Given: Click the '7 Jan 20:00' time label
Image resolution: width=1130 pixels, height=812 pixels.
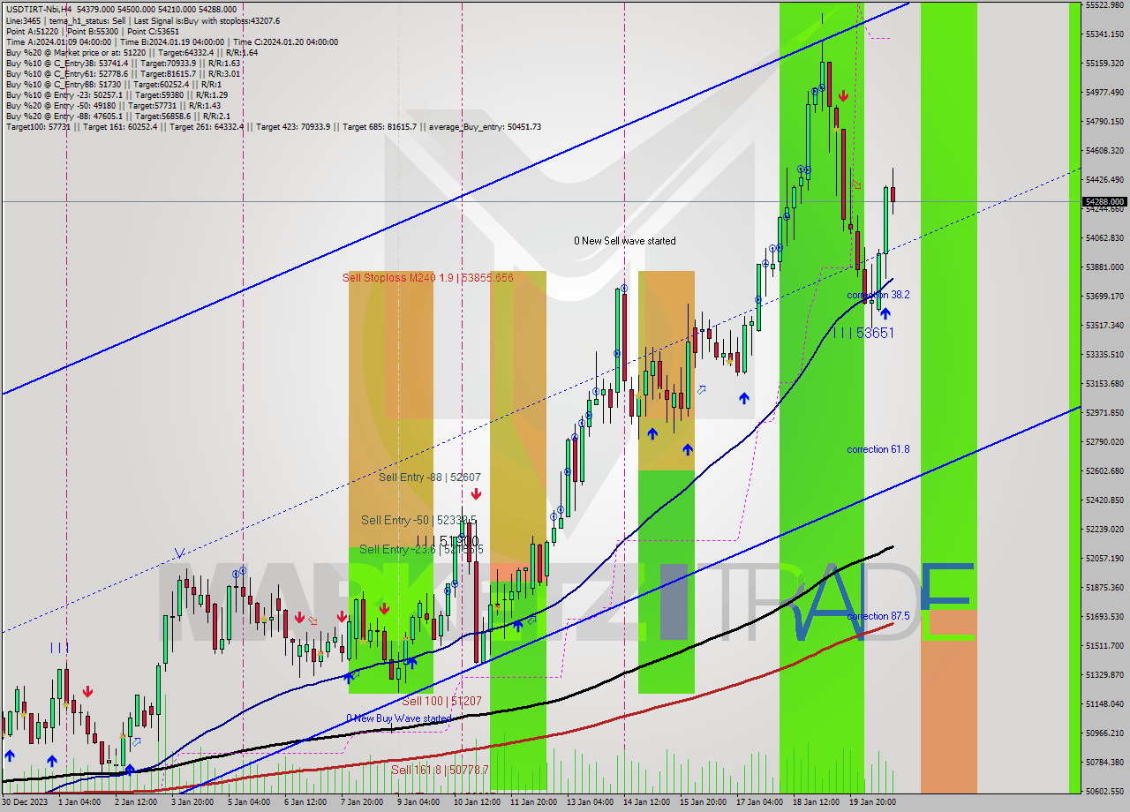Looking at the screenshot, I should coord(361,802).
